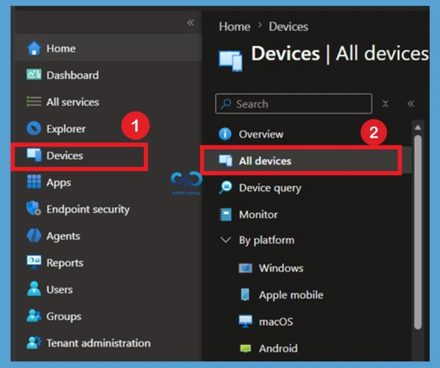Viewport: 440px width, 368px height.
Task: Click the All devices icon in blade menu
Action: tap(225, 161)
